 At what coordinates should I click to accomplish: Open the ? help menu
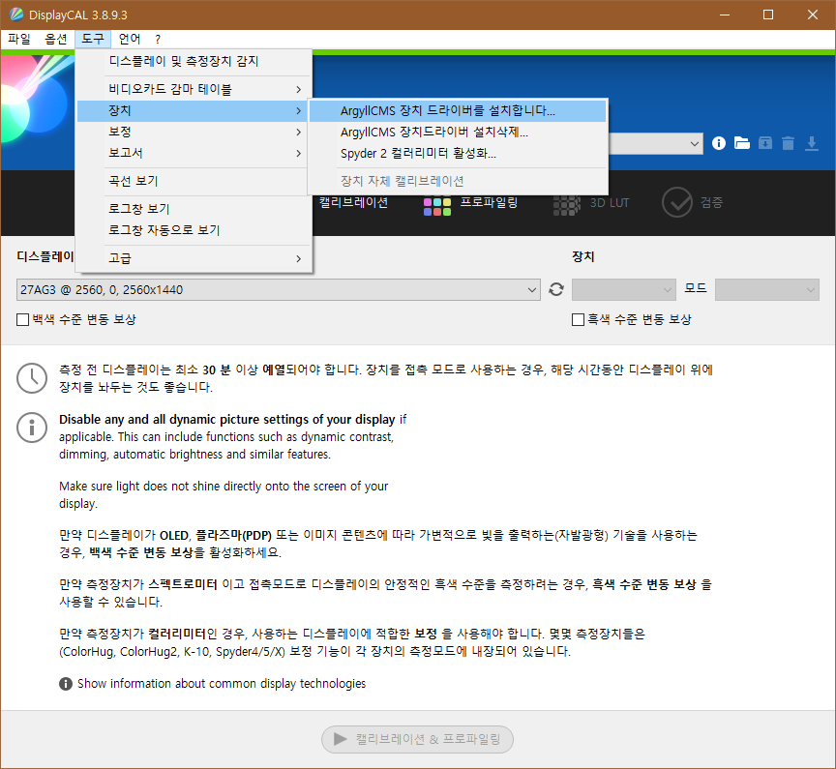point(158,39)
